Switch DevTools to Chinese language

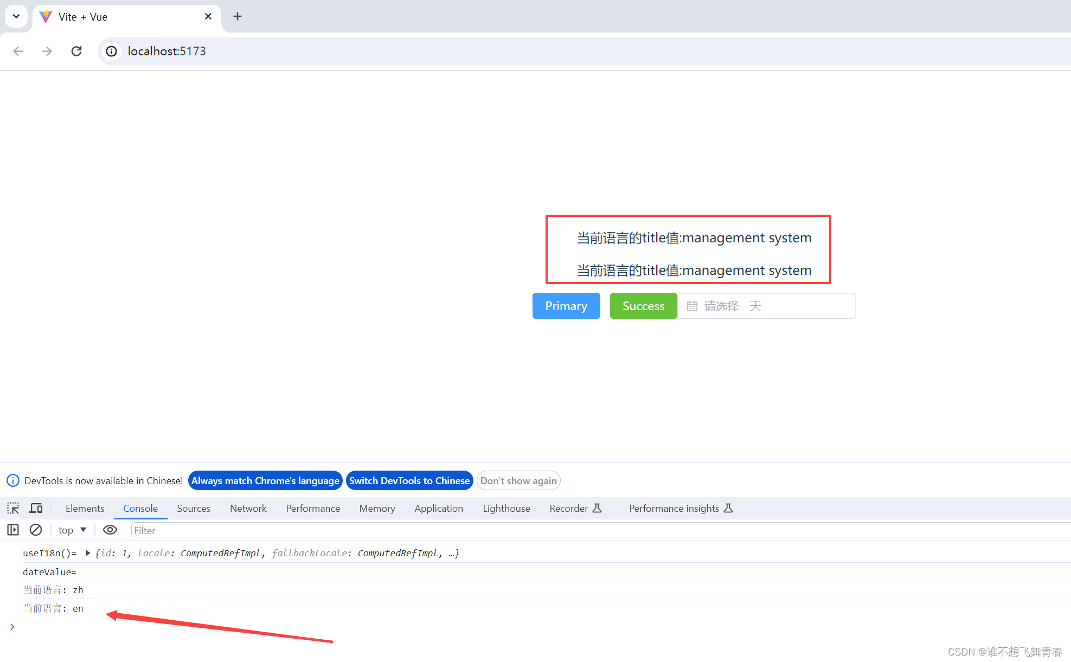pos(409,481)
